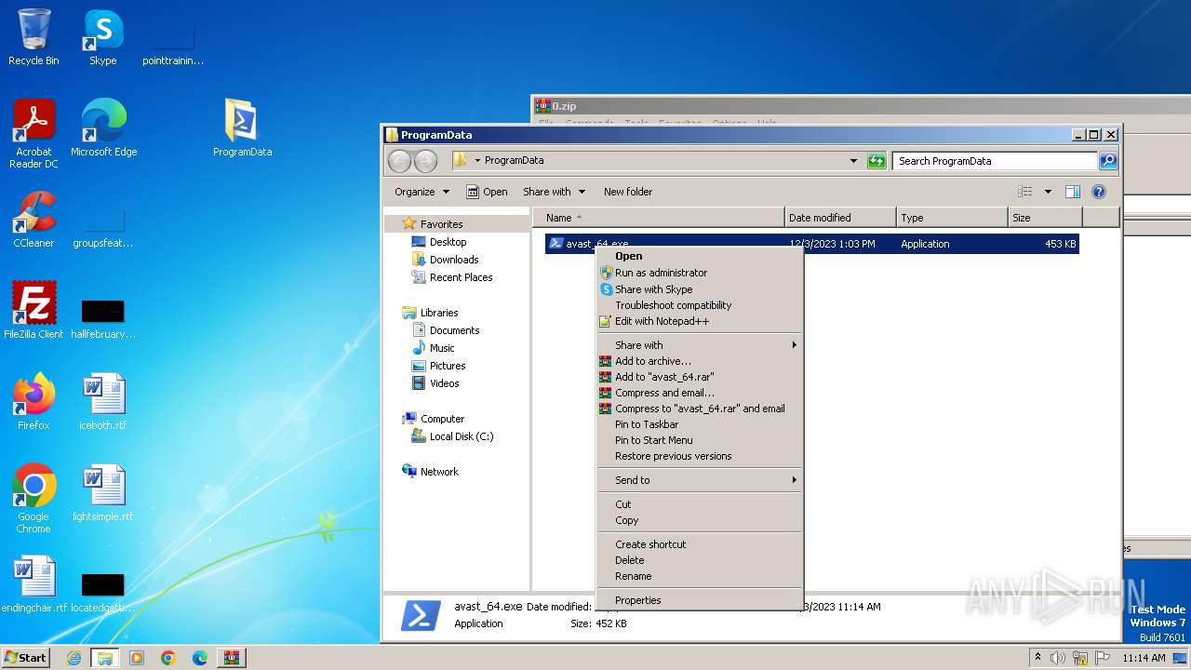Sort by the Size column header
1191x670 pixels.
[x=1045, y=218]
